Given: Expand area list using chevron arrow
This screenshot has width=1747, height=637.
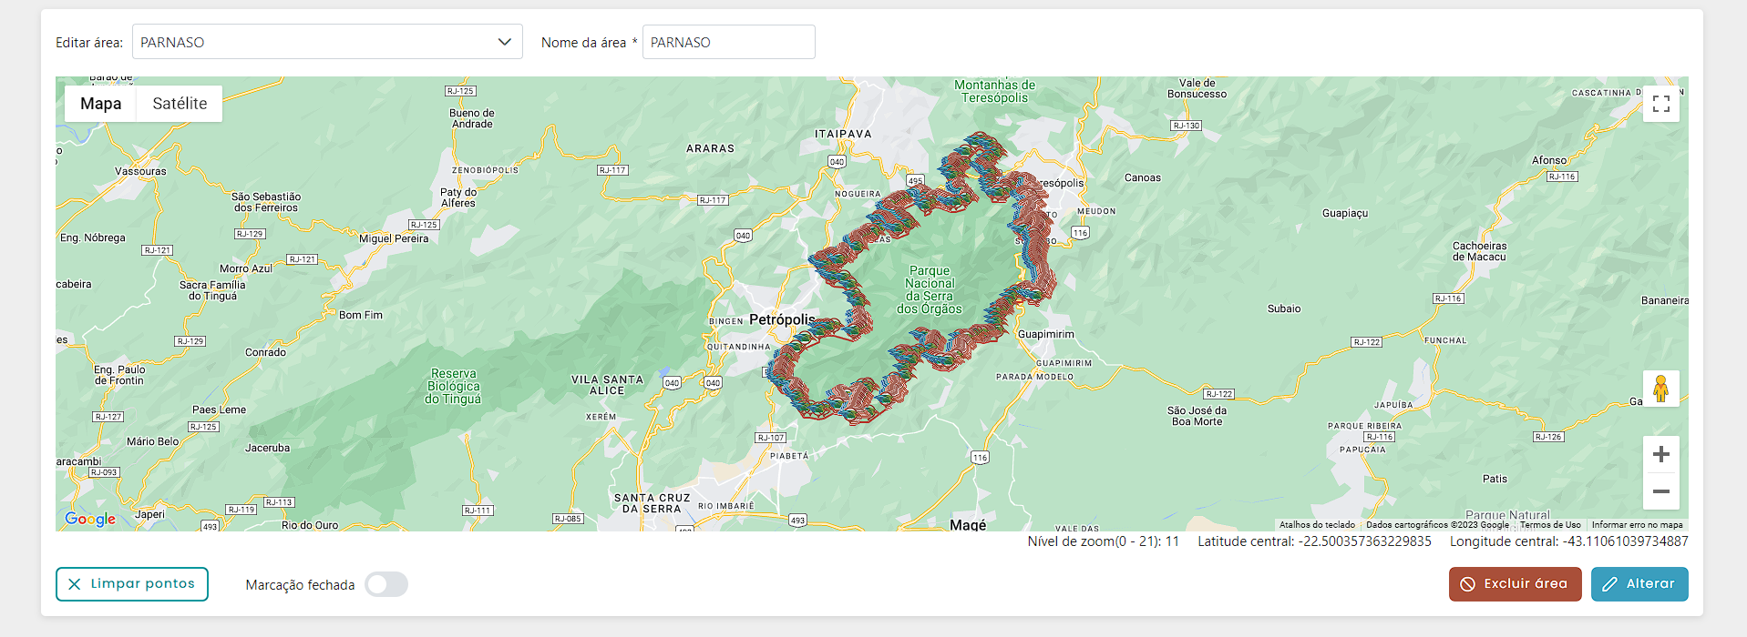Looking at the screenshot, I should point(505,42).
